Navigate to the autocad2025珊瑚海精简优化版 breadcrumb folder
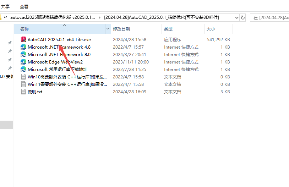Viewport: 289px width, 187px height. click(x=52, y=17)
